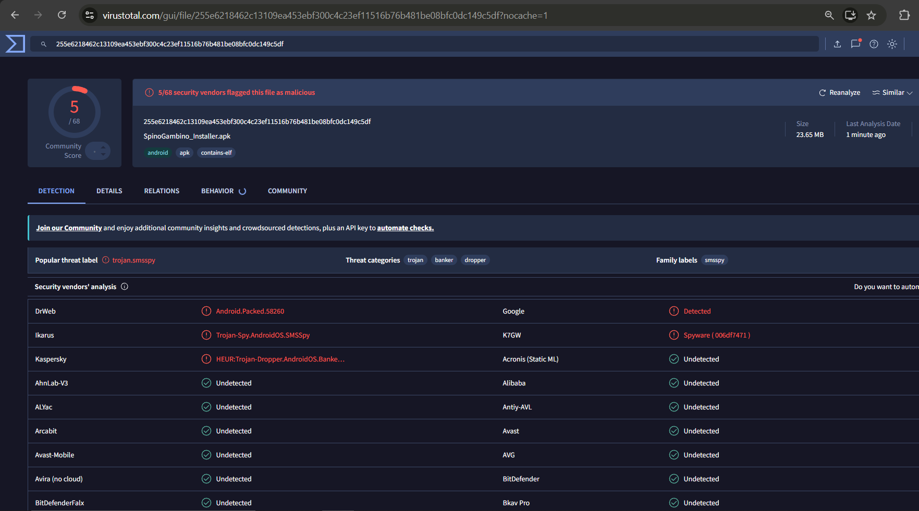
Task: View site information icon in address bar
Action: click(x=90, y=16)
